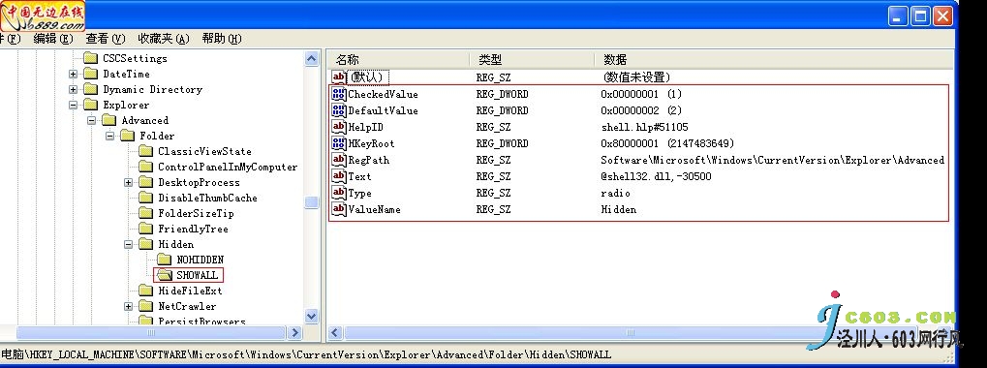
Task: Collapse the Folder tree node
Action: 110,136
